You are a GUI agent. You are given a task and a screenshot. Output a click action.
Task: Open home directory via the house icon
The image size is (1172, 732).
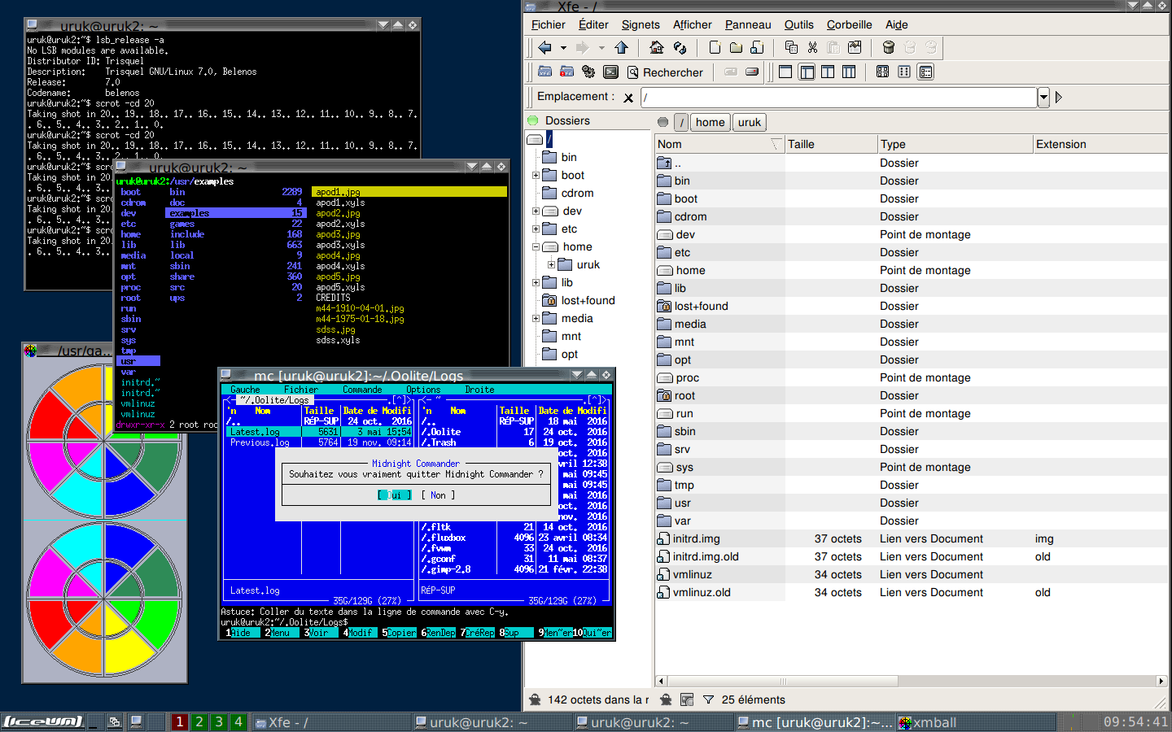click(656, 47)
